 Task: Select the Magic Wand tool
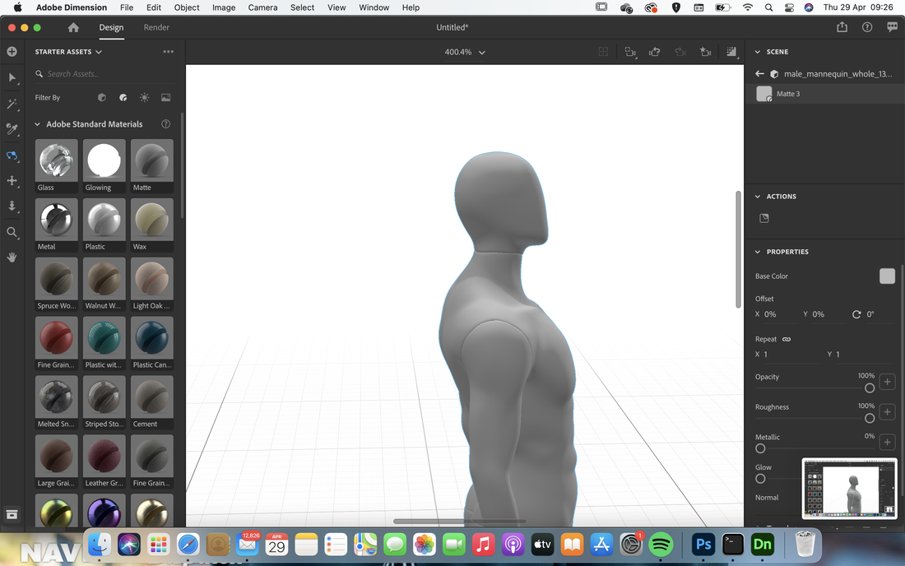tap(12, 104)
